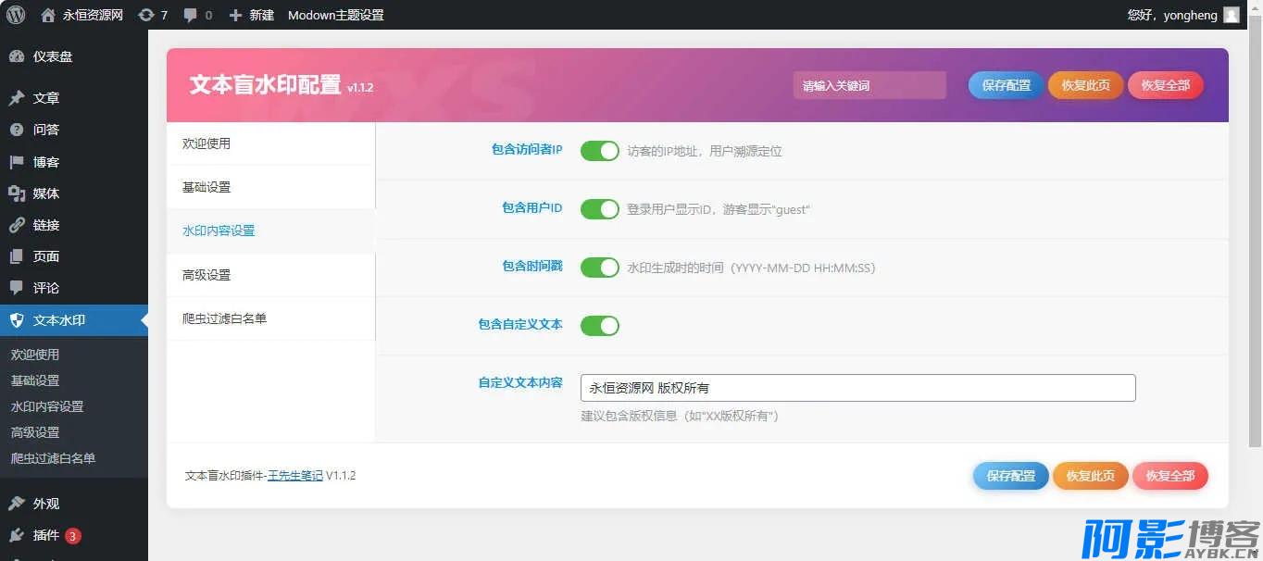
Task: Open the comments bubble icon in admin bar
Action: click(x=191, y=15)
